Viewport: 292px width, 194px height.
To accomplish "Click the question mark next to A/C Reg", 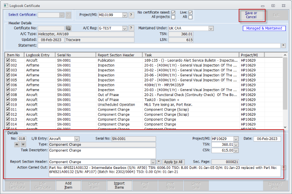I will tap(131, 28).
